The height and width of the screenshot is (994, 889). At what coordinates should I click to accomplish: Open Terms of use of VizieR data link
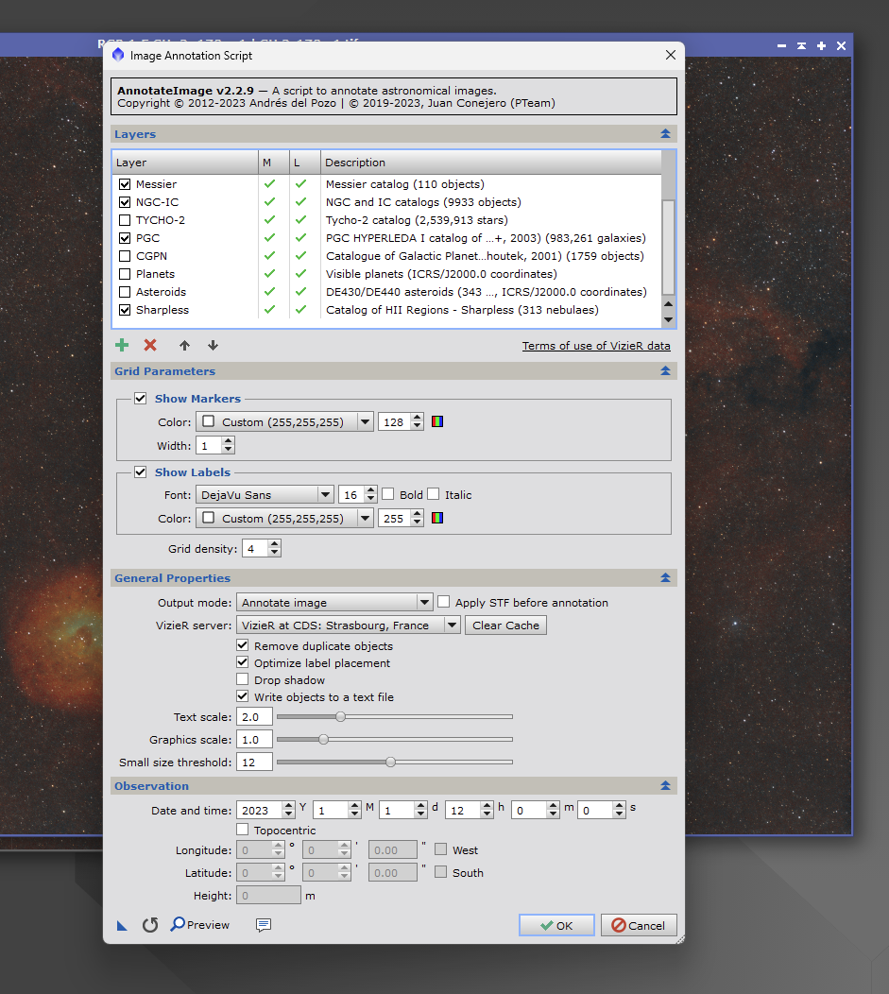(x=596, y=346)
